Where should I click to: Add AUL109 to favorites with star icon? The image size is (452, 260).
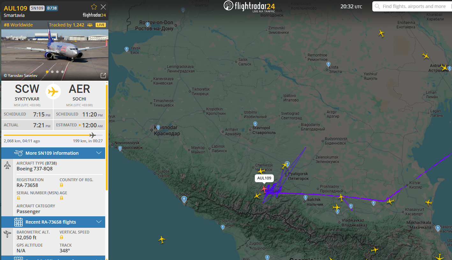pyautogui.click(x=94, y=7)
